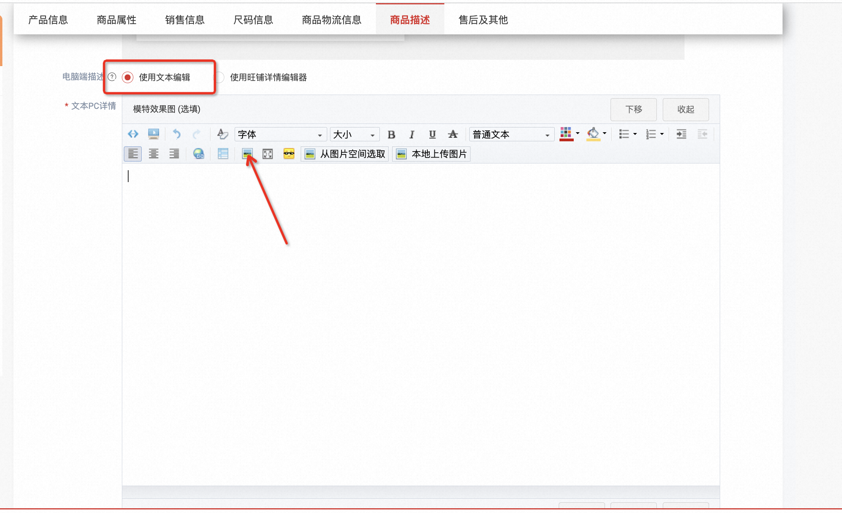Toggle italic formatting
The image size is (842, 513).
pos(412,135)
